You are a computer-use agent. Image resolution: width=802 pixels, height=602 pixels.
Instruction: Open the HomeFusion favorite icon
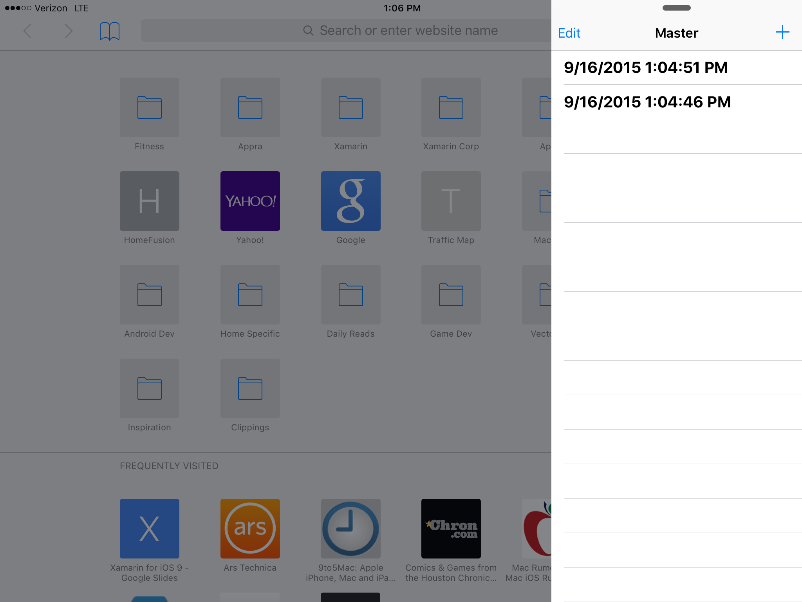point(149,201)
